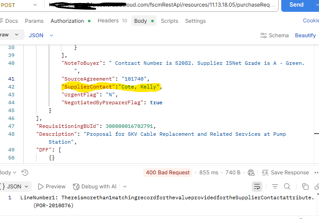Select the SupplierContact key on line 42

(x=88, y=87)
